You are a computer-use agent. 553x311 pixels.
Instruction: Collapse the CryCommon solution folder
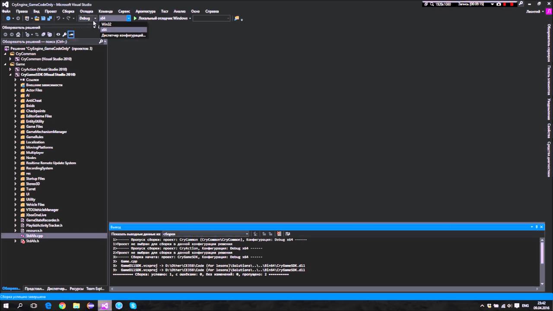[x=5, y=54]
